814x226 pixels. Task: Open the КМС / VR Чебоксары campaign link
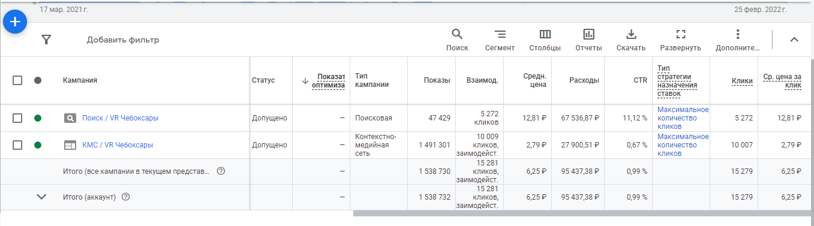pyautogui.click(x=118, y=145)
